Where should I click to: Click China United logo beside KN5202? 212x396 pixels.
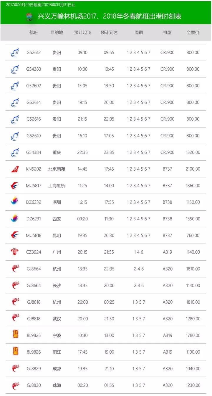(x=15, y=169)
